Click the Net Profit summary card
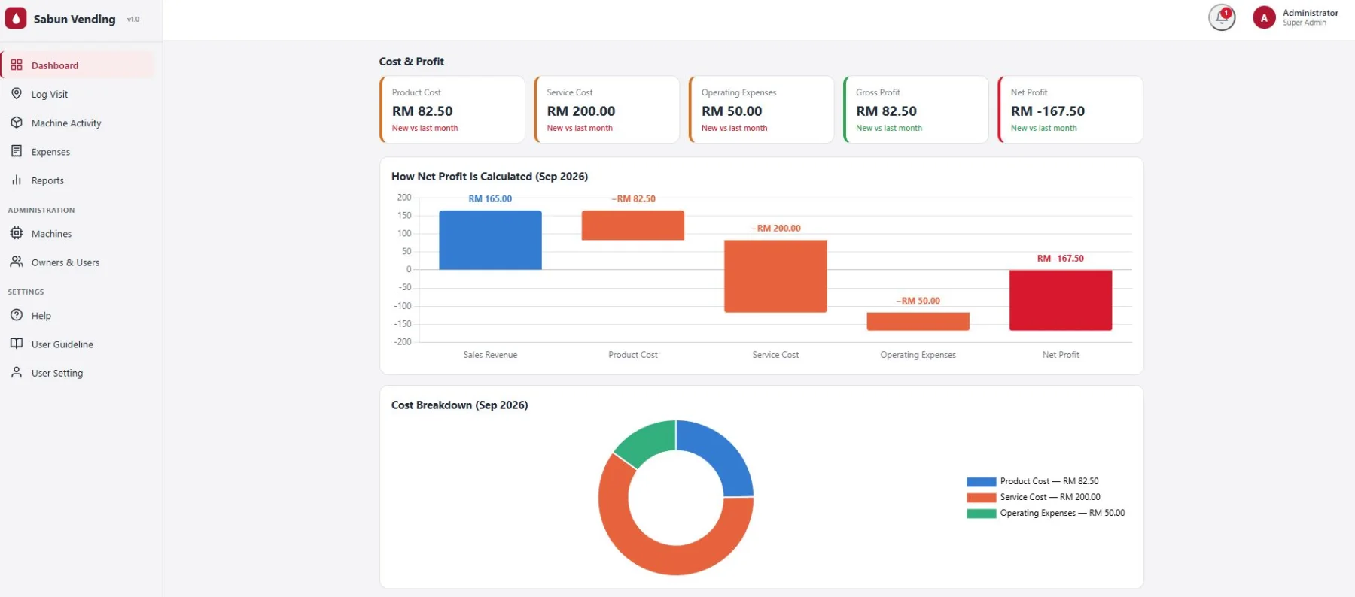The image size is (1355, 597). pyautogui.click(x=1070, y=109)
